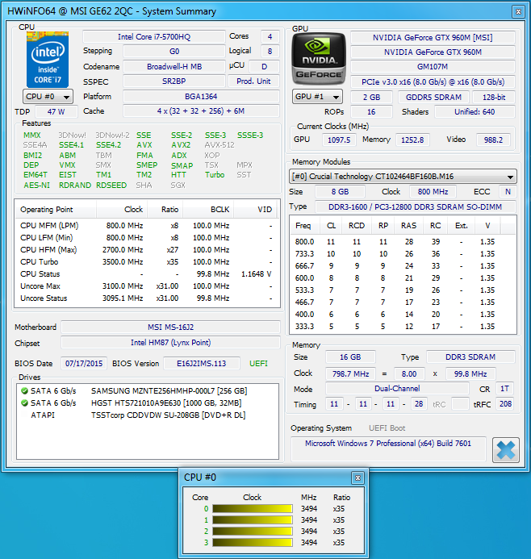Click the DDR3-1600 / PC3-12800 type field
531x559 pixels.
click(x=415, y=206)
